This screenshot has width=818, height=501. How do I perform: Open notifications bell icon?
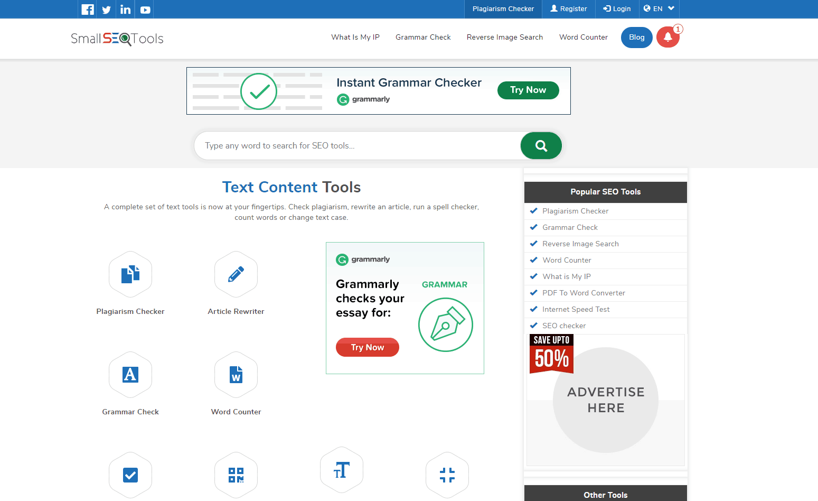click(668, 37)
